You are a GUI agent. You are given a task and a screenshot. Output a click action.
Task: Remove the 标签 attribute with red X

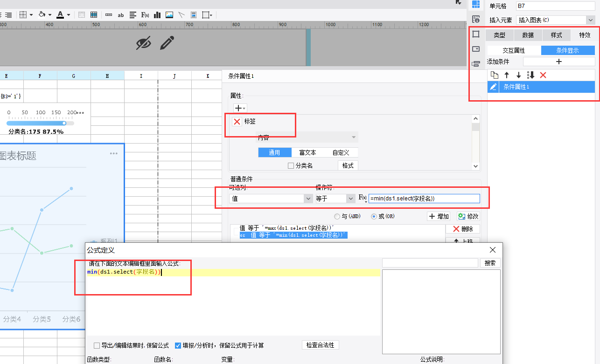pyautogui.click(x=237, y=121)
